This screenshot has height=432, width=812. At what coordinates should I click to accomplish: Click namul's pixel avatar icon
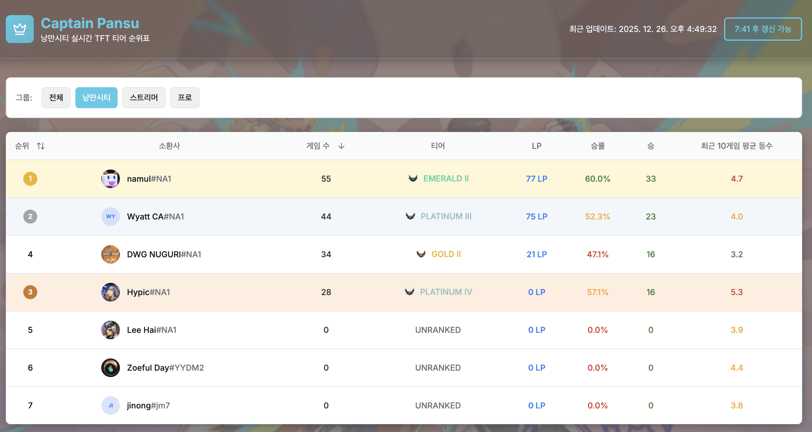[x=110, y=178]
